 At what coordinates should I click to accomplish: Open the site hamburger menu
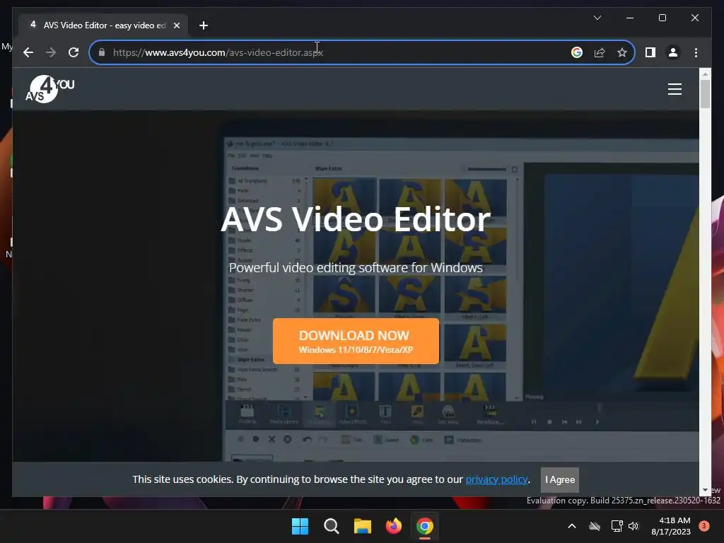click(675, 89)
